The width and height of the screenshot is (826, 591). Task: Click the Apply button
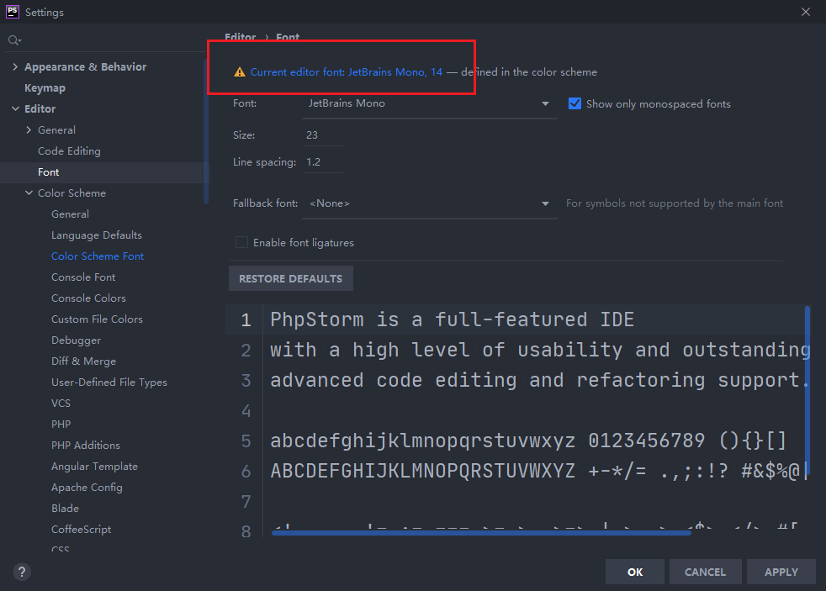coord(781,572)
